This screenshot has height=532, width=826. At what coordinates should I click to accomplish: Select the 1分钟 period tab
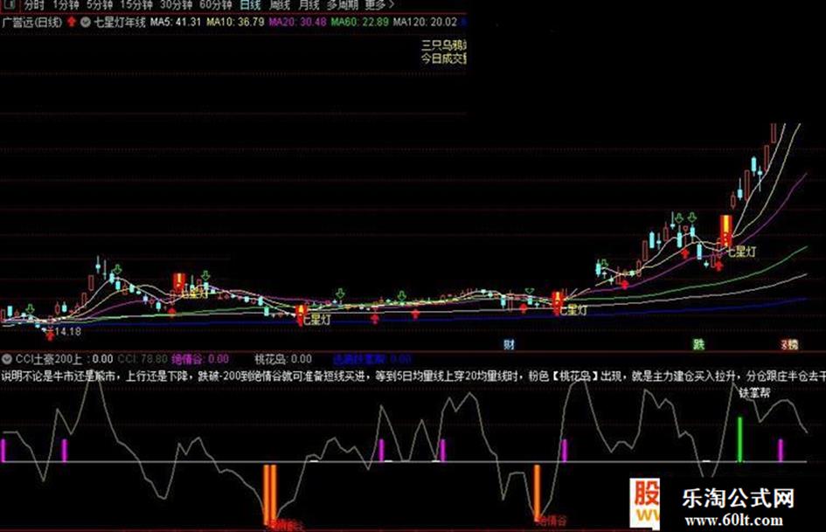[66, 4]
